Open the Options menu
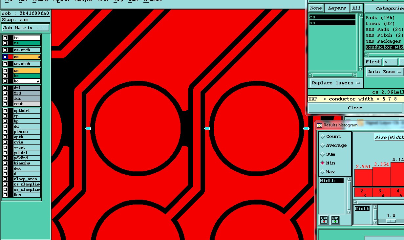This screenshot has height=240, width=404. (x=61, y=1)
